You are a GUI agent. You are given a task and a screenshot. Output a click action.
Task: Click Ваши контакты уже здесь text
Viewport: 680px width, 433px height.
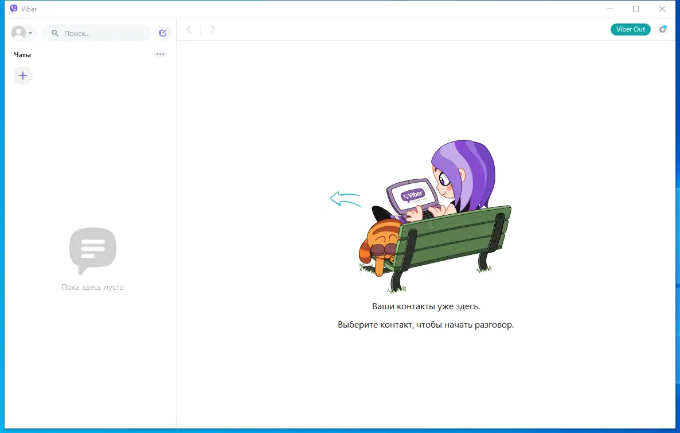pos(426,306)
